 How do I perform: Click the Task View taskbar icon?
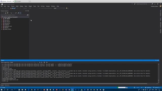click(x=8, y=90)
